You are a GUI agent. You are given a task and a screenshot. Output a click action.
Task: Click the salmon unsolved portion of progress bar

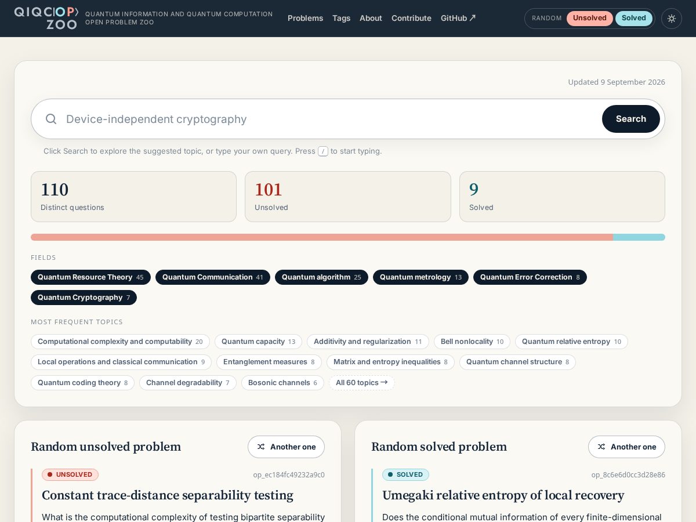322,237
